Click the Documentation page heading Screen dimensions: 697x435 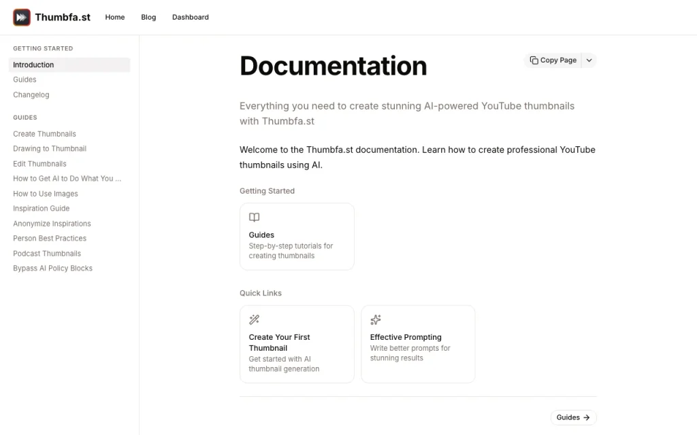(x=334, y=66)
